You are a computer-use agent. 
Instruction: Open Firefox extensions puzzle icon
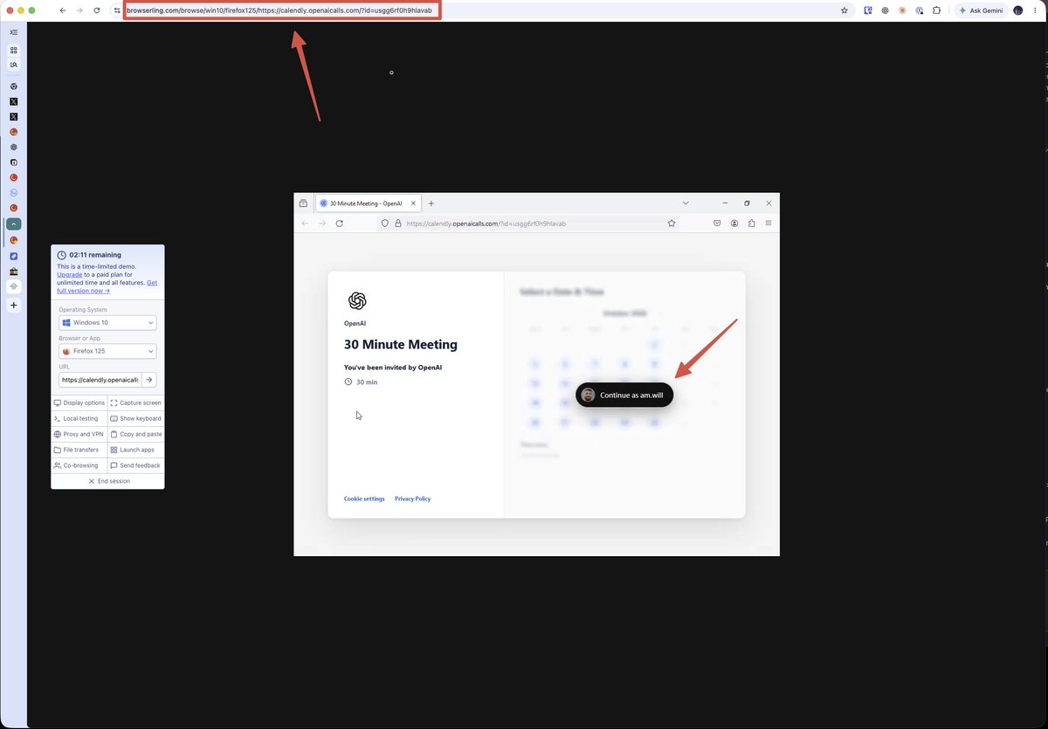[751, 224]
